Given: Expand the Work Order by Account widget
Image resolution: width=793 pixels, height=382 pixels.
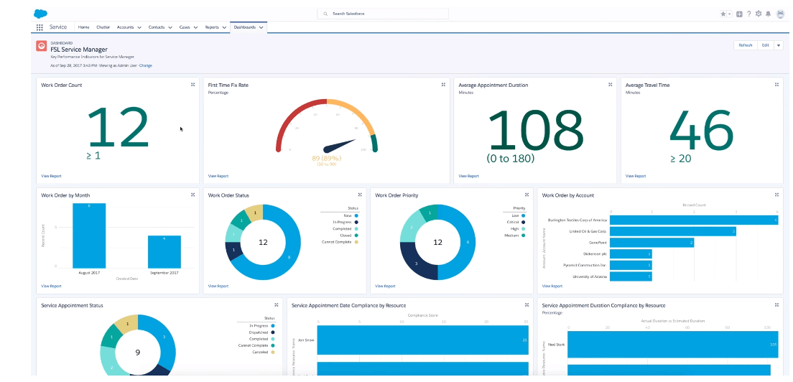Looking at the screenshot, I should (776, 195).
